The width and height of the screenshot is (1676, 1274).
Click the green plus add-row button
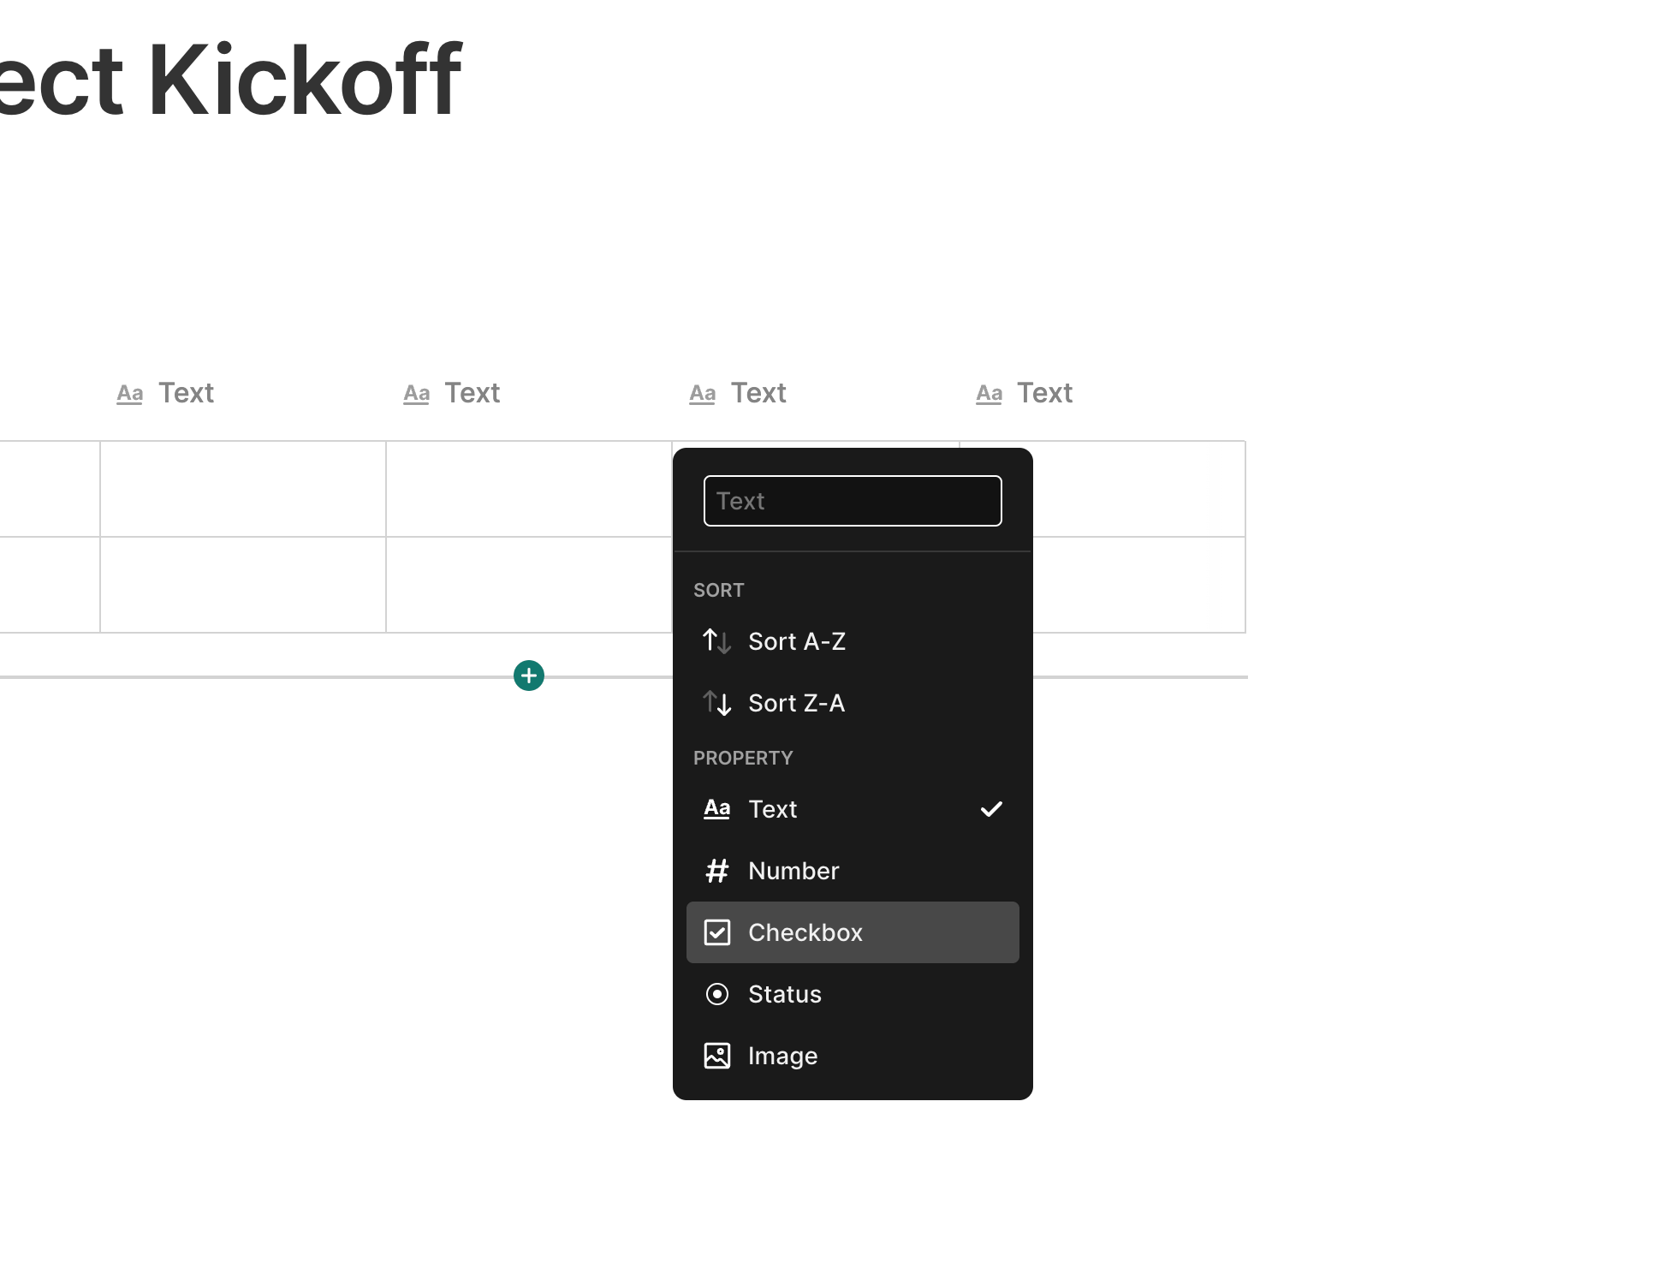(529, 676)
